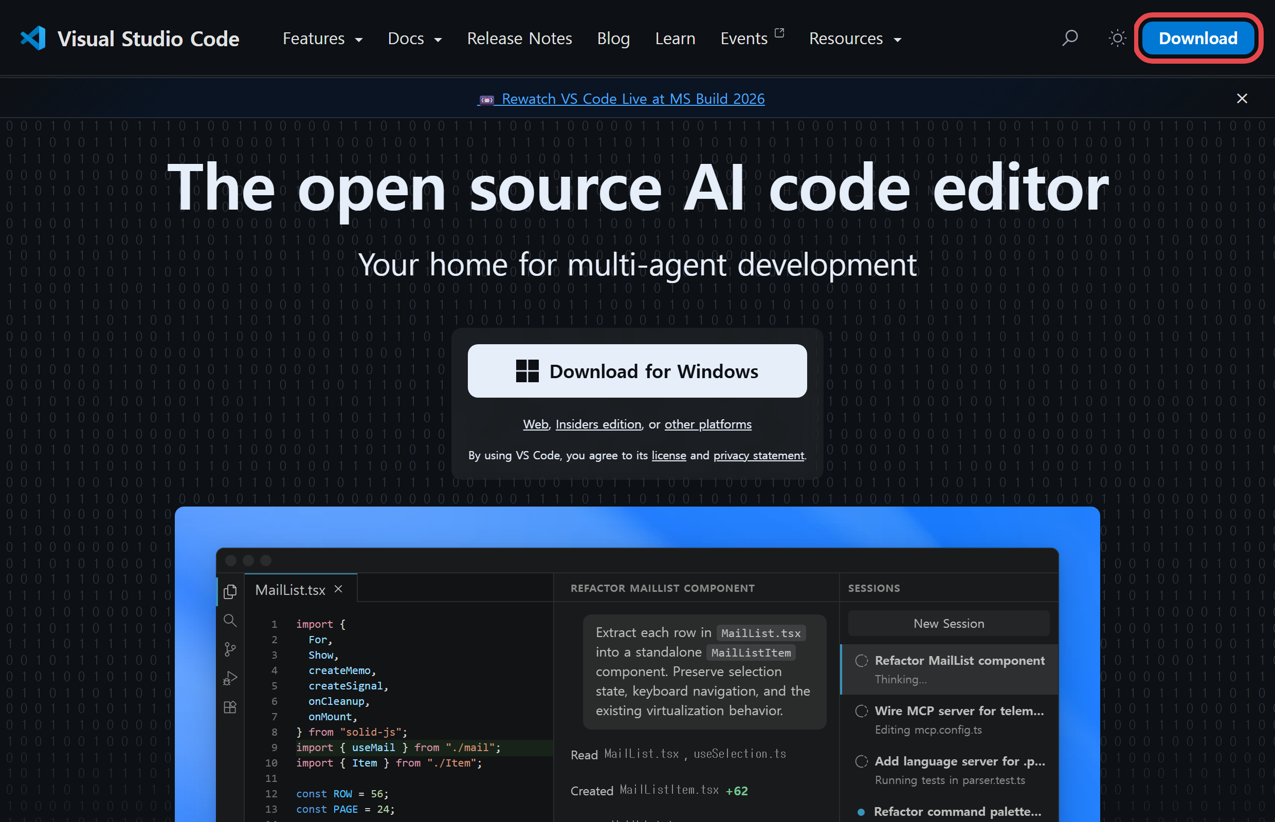Expand the Features dropdown menu
Screen dimensions: 1275x822
[323, 39]
